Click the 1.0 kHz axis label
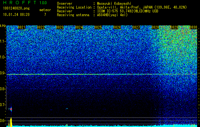Viewport: 200px width, 127px height. click(x=2, y=57)
